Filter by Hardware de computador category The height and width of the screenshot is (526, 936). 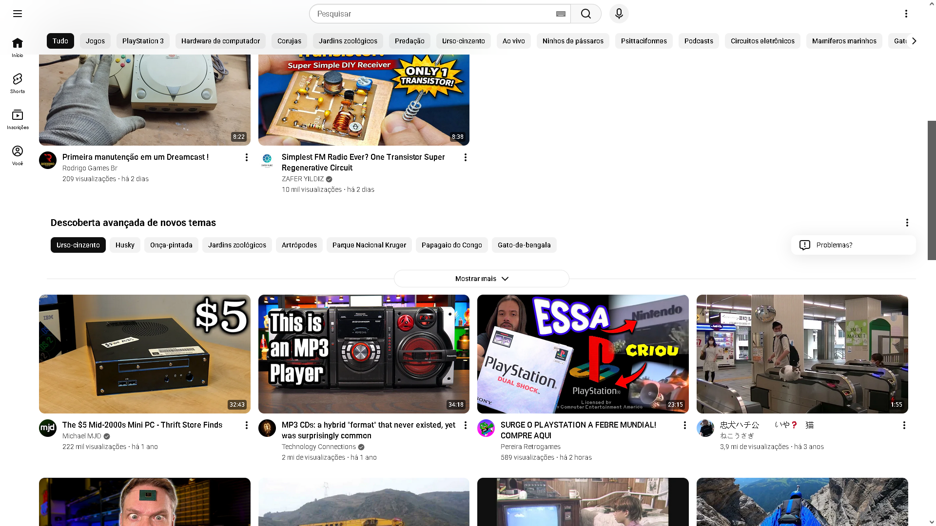pyautogui.click(x=220, y=41)
